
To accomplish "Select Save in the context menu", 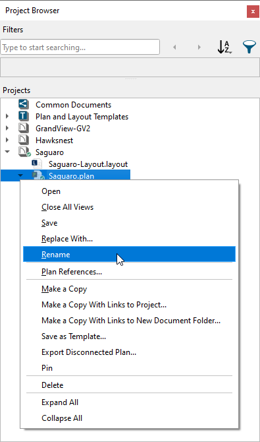I will tap(129, 223).
